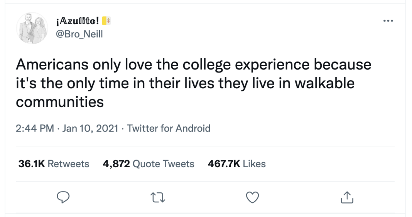This screenshot has height=217, width=412.
Task: Like the tweet with the heart icon
Action: tap(252, 197)
